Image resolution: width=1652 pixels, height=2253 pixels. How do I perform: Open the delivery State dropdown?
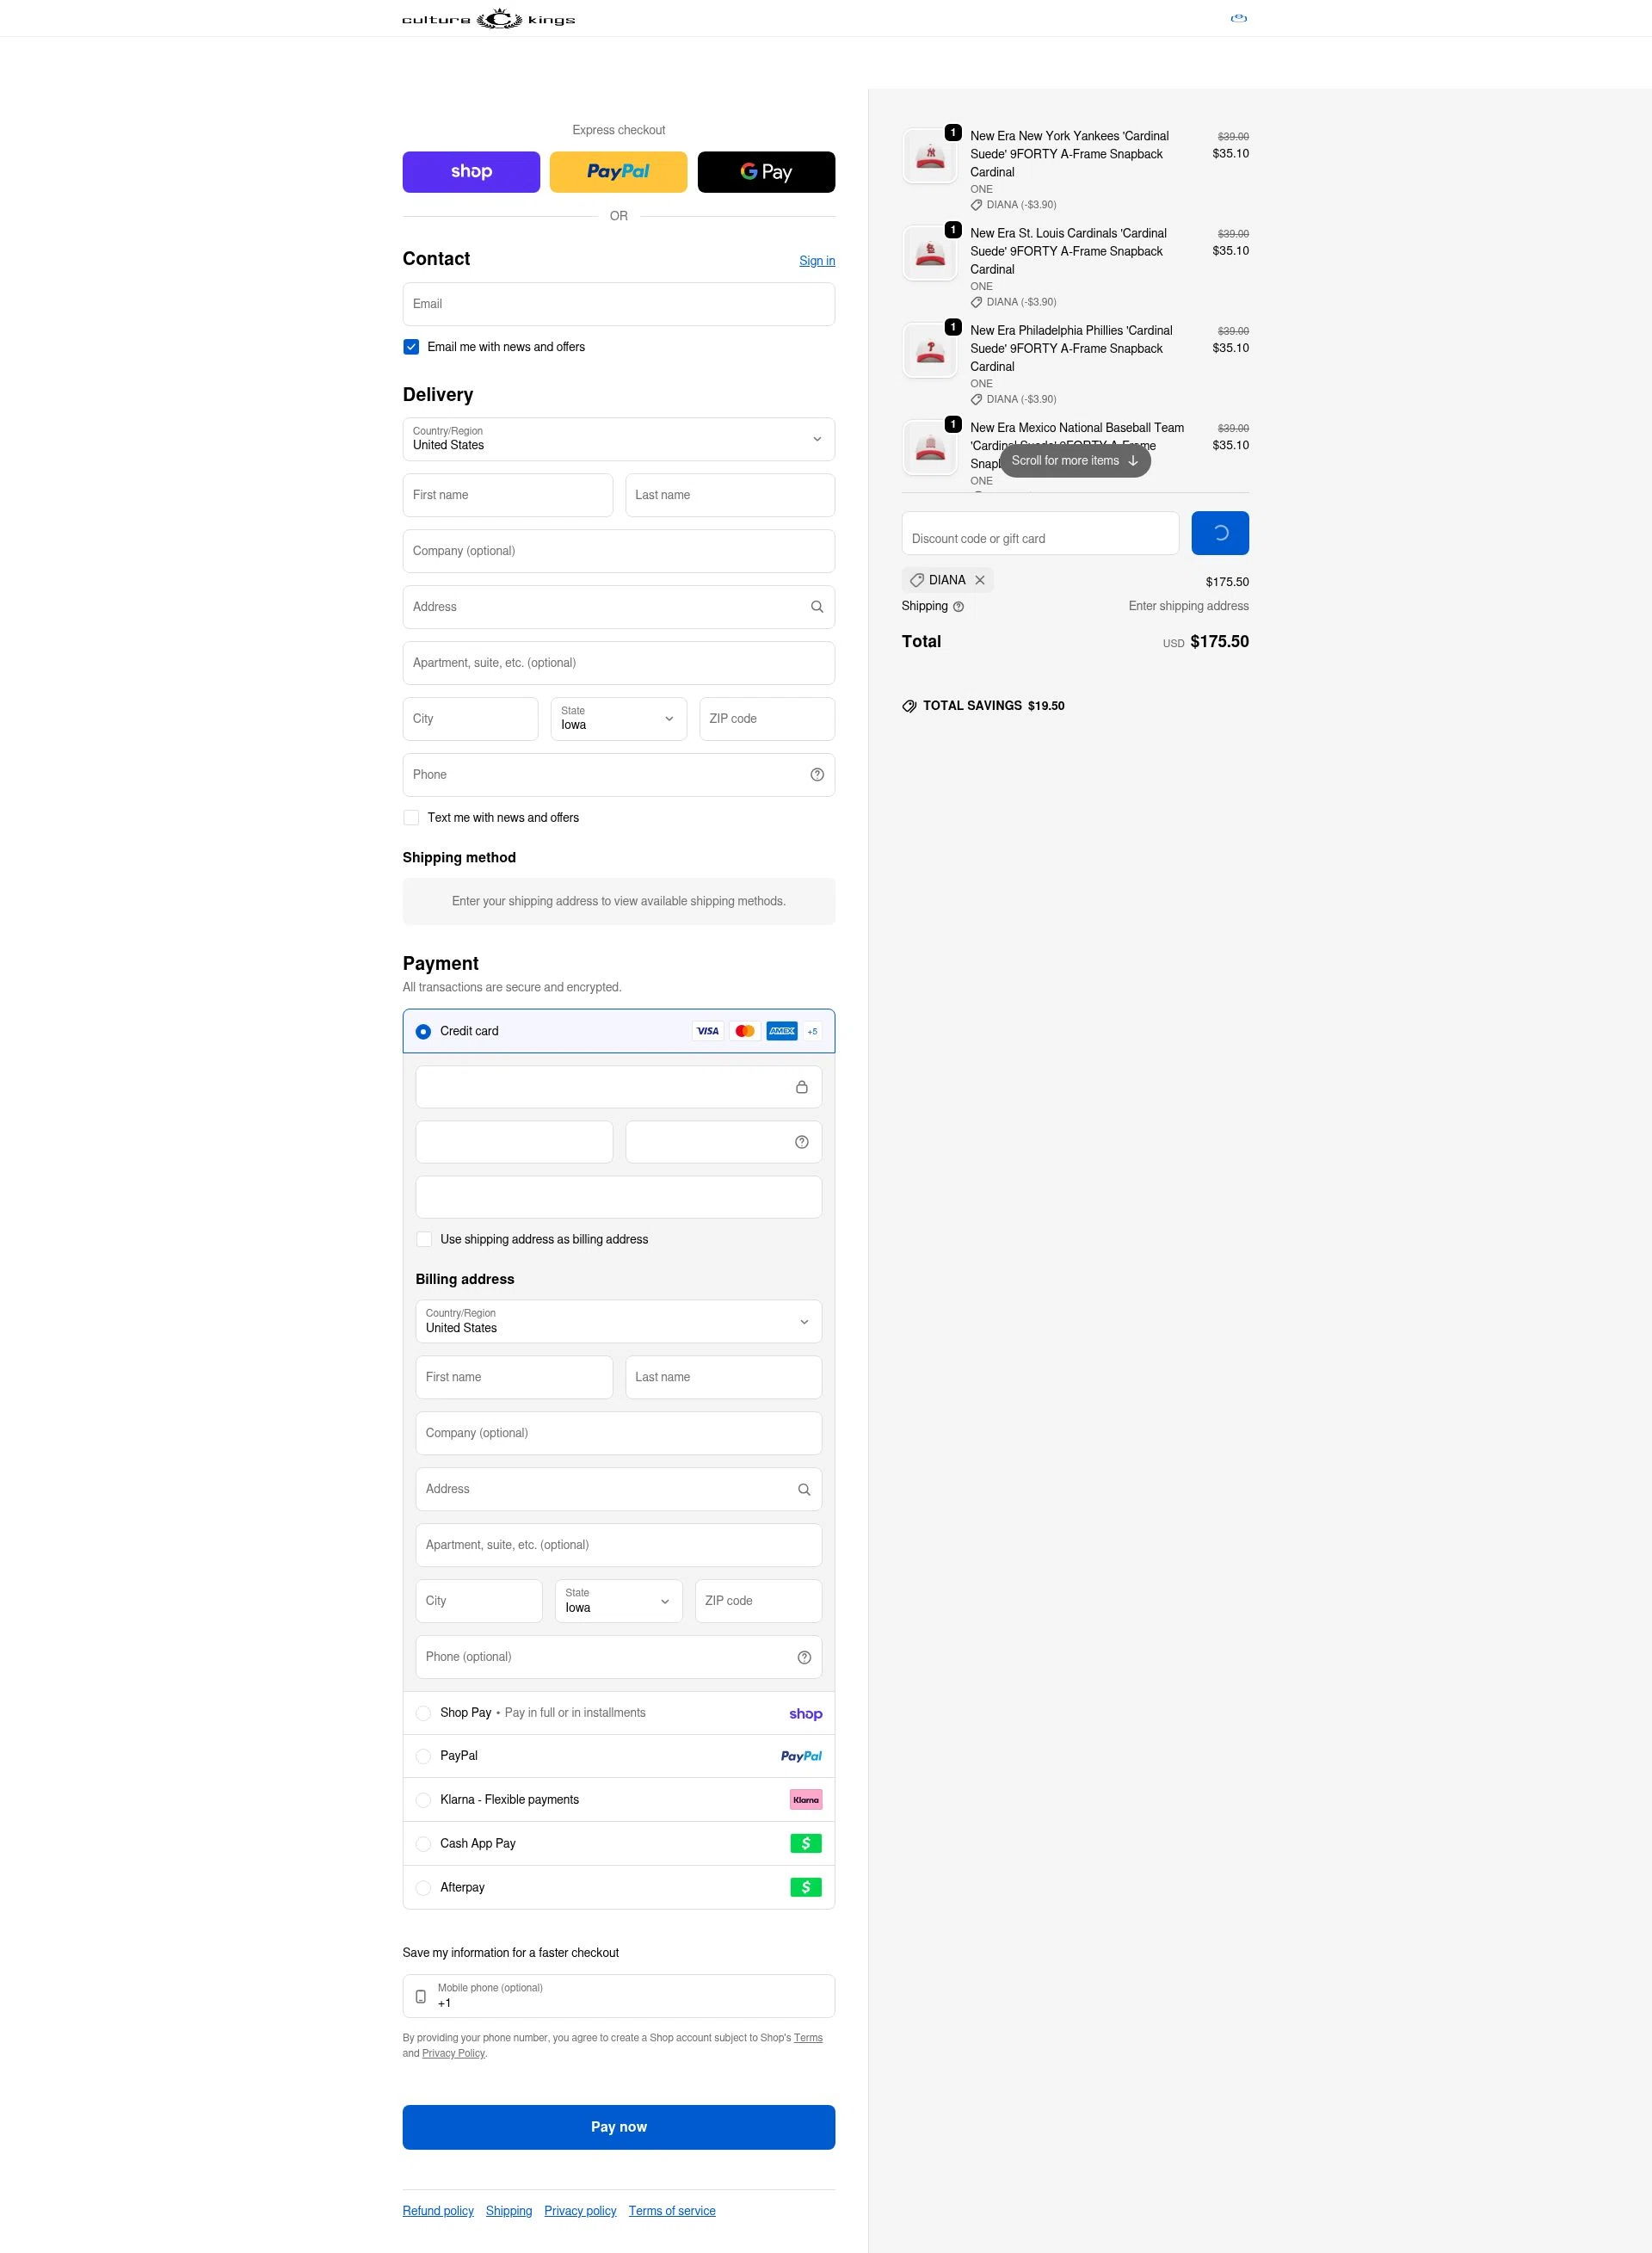pos(618,719)
